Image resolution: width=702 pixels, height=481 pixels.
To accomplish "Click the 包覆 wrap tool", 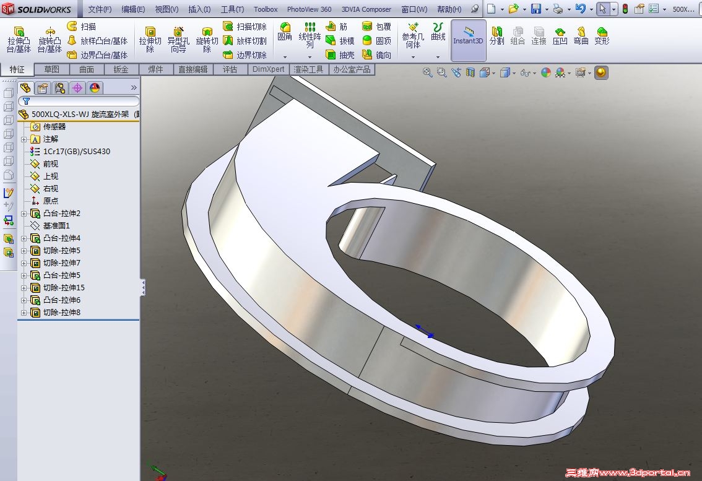I will click(377, 27).
